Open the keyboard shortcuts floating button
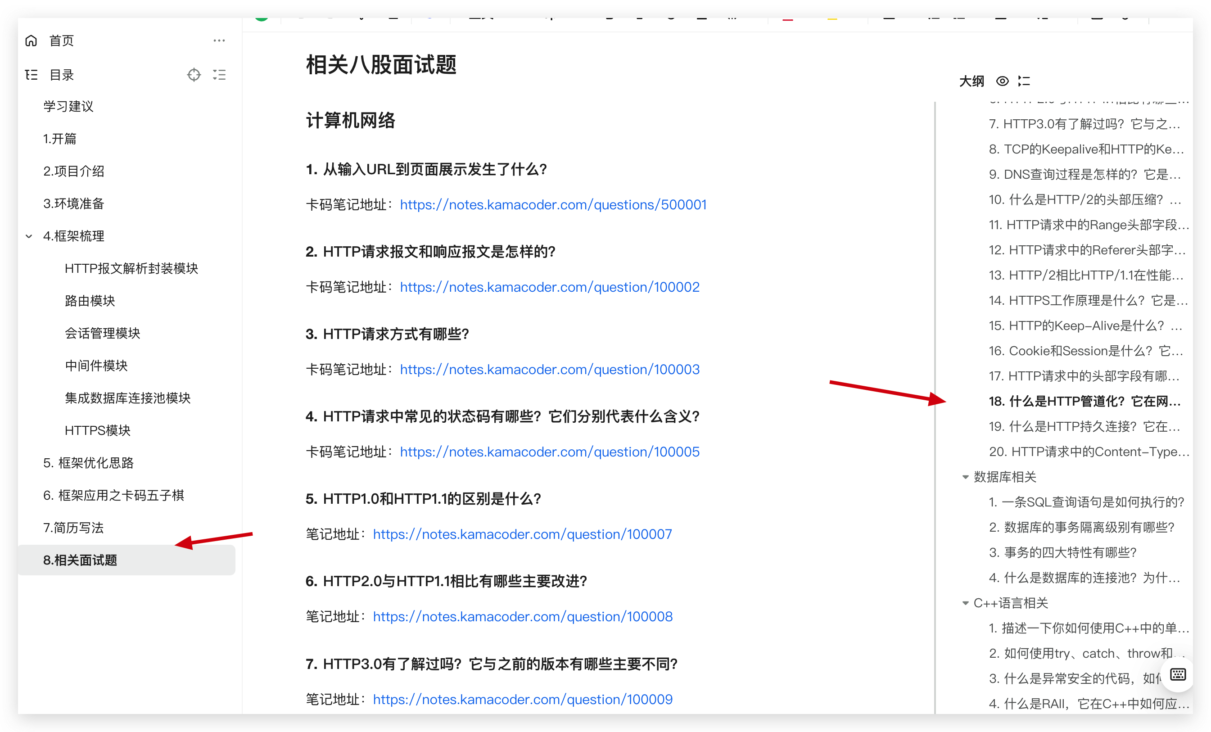 1178,674
